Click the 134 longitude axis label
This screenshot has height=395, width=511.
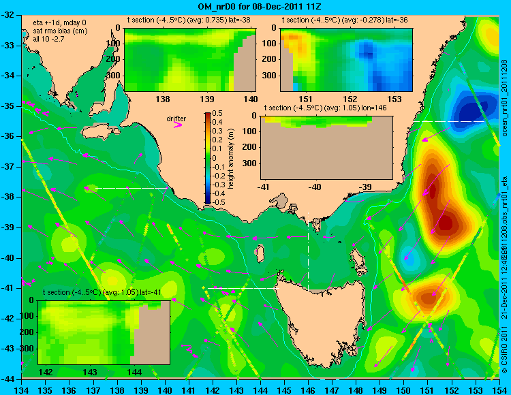pyautogui.click(x=22, y=390)
